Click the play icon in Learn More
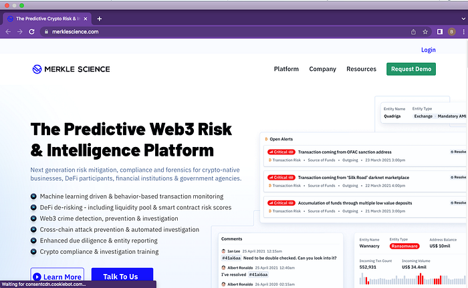This screenshot has width=468, height=288. pyautogui.click(x=37, y=277)
